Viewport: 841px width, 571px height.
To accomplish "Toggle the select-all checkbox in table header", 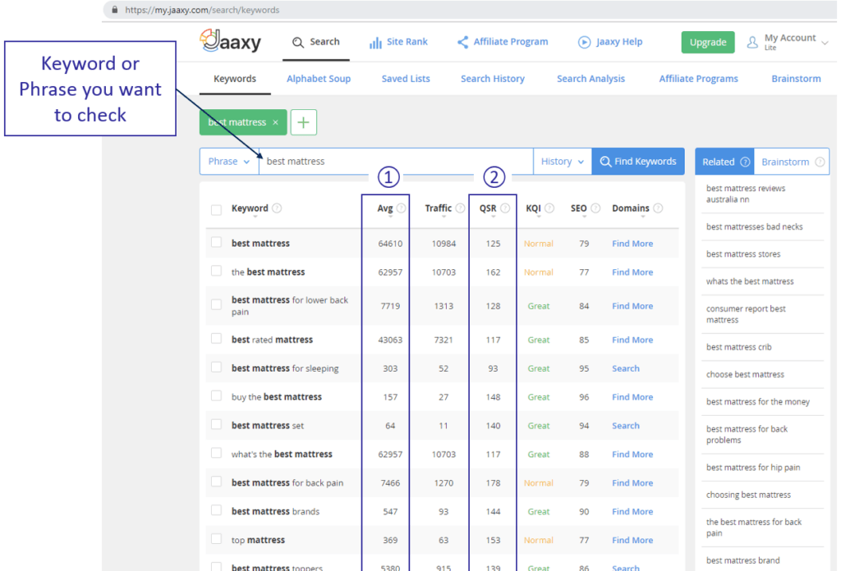I will point(216,209).
